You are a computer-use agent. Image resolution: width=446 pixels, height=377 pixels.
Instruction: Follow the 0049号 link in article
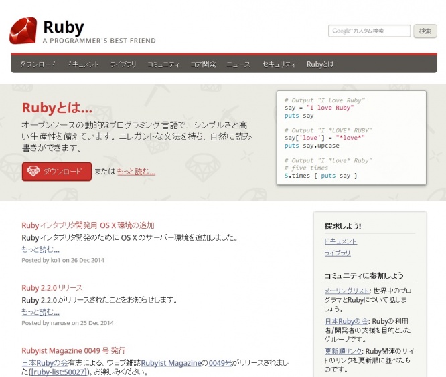(220, 363)
